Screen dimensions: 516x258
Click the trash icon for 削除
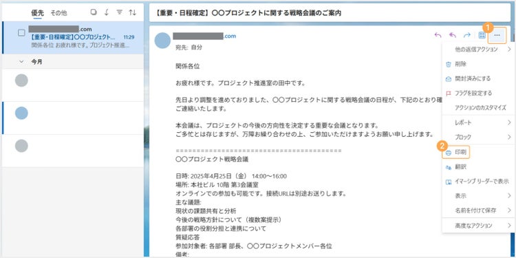pyautogui.click(x=448, y=64)
